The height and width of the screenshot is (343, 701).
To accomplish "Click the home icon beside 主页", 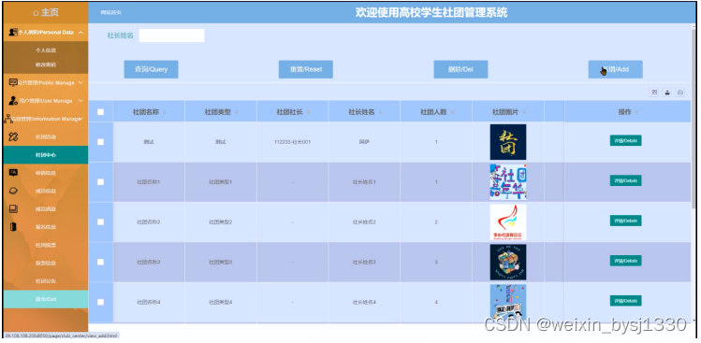I will click(x=36, y=12).
